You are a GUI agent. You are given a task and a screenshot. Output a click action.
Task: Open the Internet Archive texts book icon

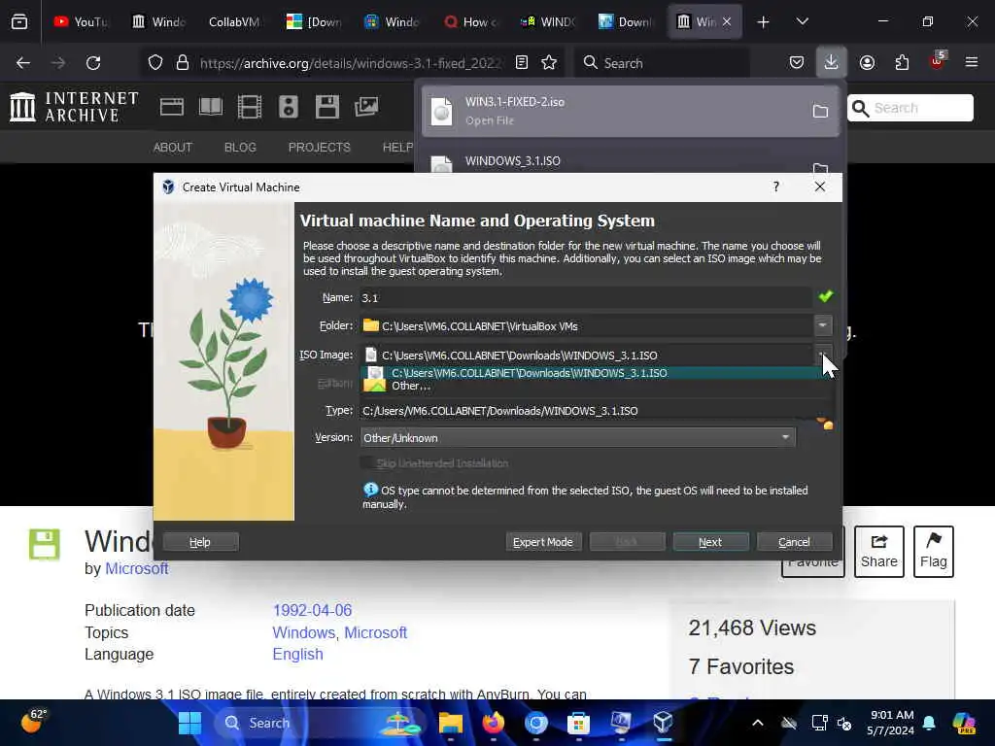[211, 107]
